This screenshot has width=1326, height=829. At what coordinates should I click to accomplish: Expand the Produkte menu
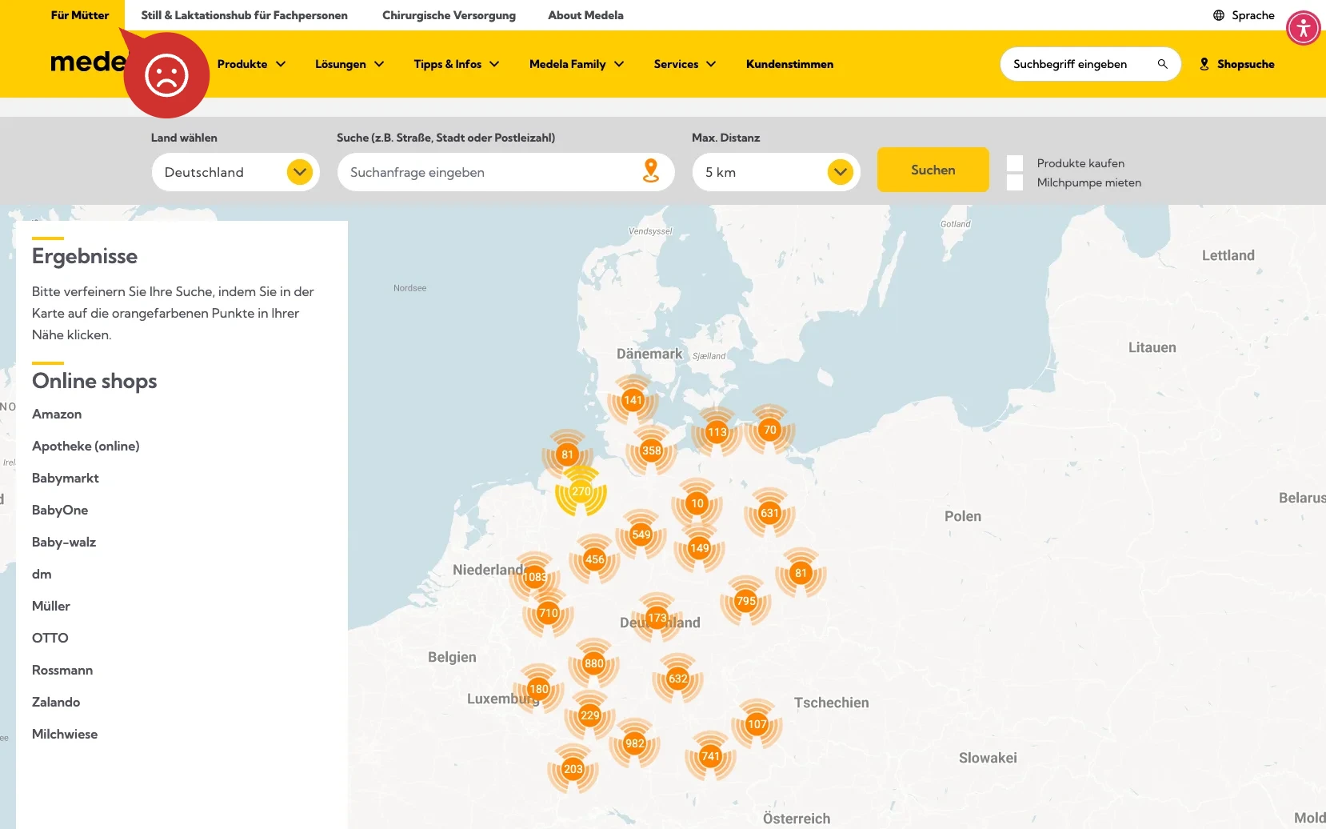(x=251, y=64)
